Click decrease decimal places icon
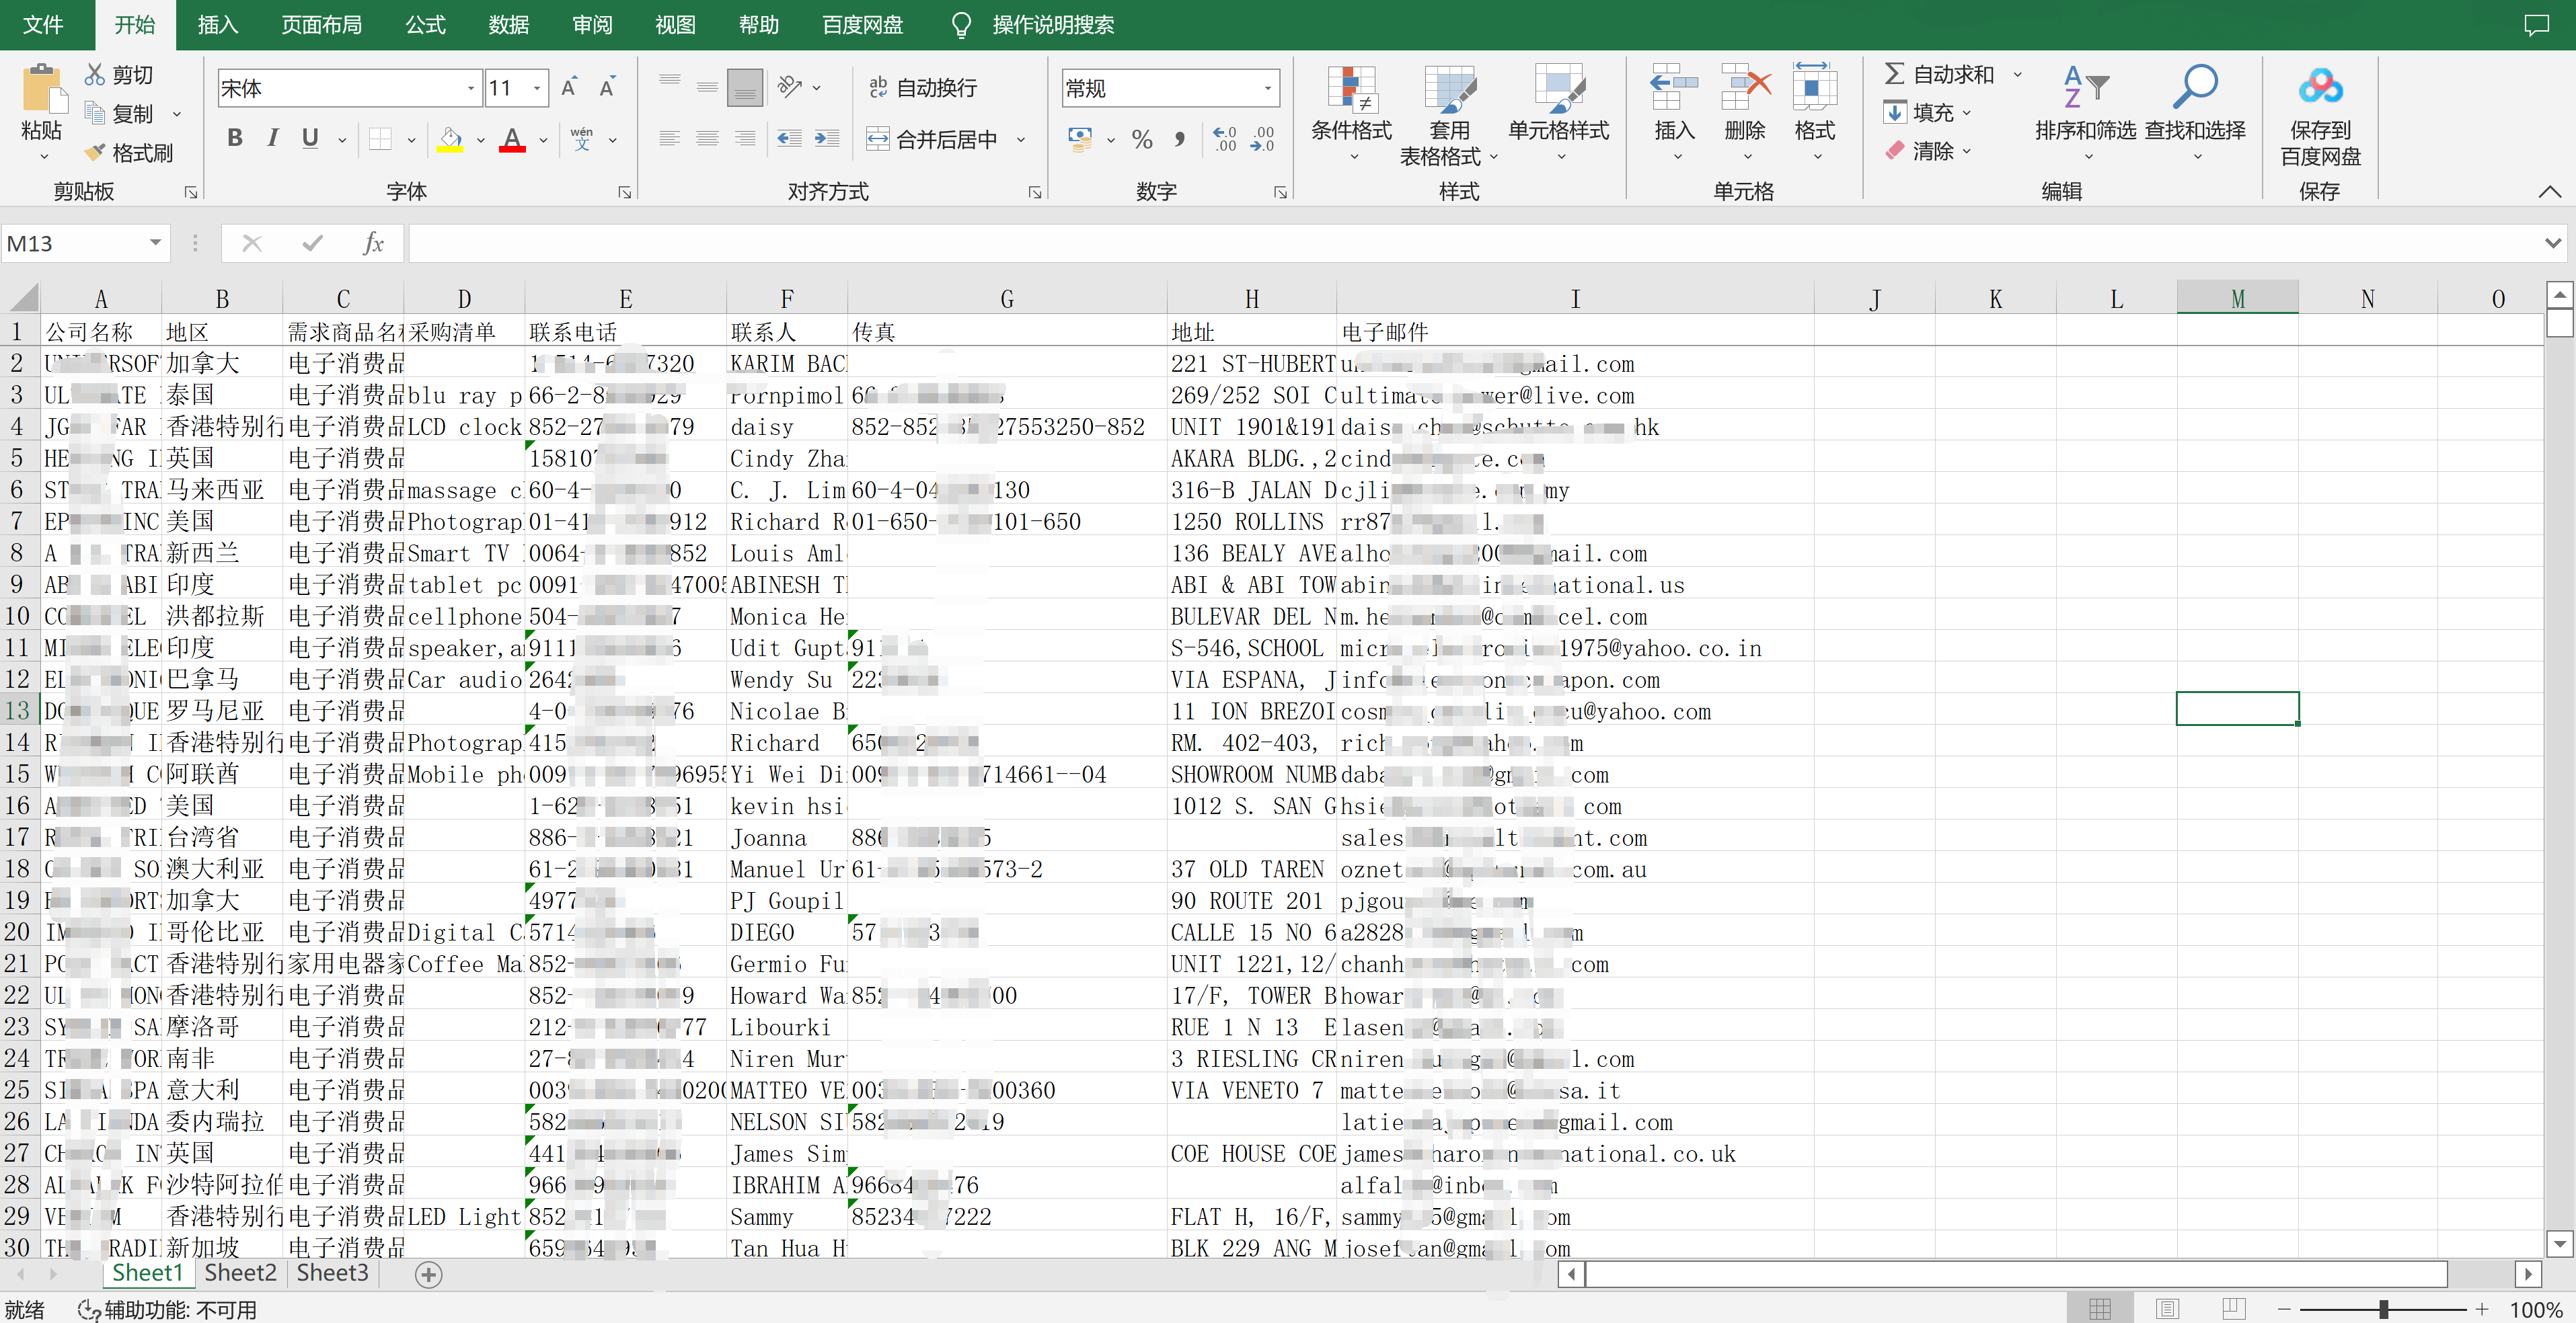2576x1323 pixels. click(x=1262, y=139)
